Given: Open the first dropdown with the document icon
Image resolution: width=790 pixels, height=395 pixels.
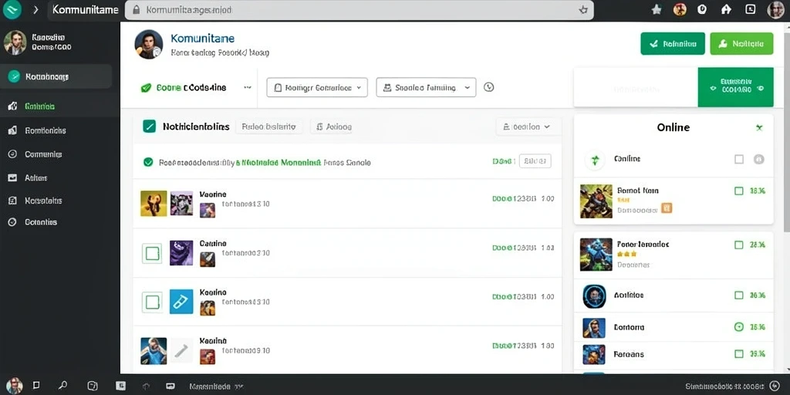Looking at the screenshot, I should [x=317, y=87].
